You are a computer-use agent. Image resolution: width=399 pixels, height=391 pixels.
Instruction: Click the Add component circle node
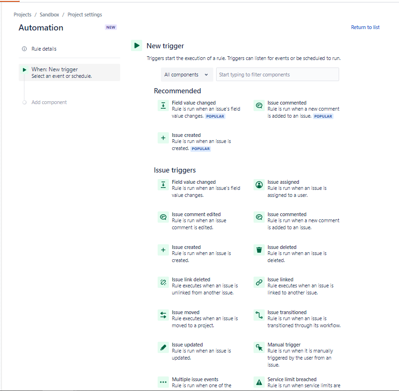point(24,103)
